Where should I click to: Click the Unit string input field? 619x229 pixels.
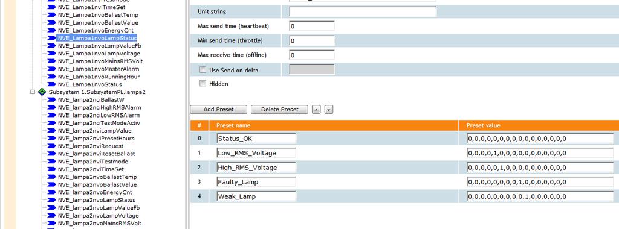click(363, 11)
